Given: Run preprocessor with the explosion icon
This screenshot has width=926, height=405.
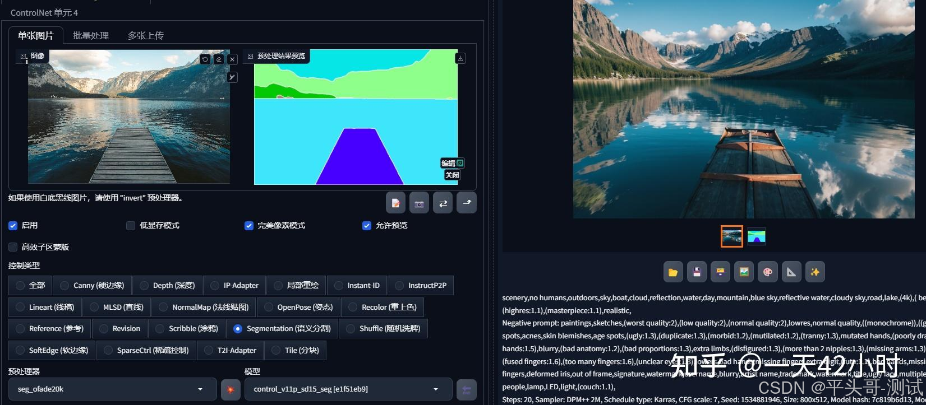Looking at the screenshot, I should click(x=231, y=389).
